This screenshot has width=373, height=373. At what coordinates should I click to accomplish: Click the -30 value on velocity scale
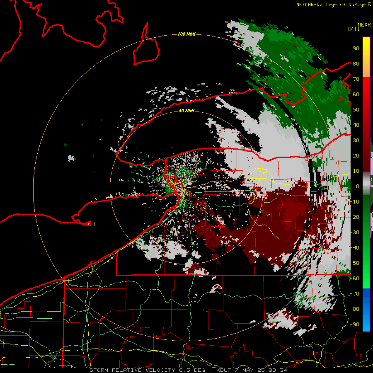354,233
